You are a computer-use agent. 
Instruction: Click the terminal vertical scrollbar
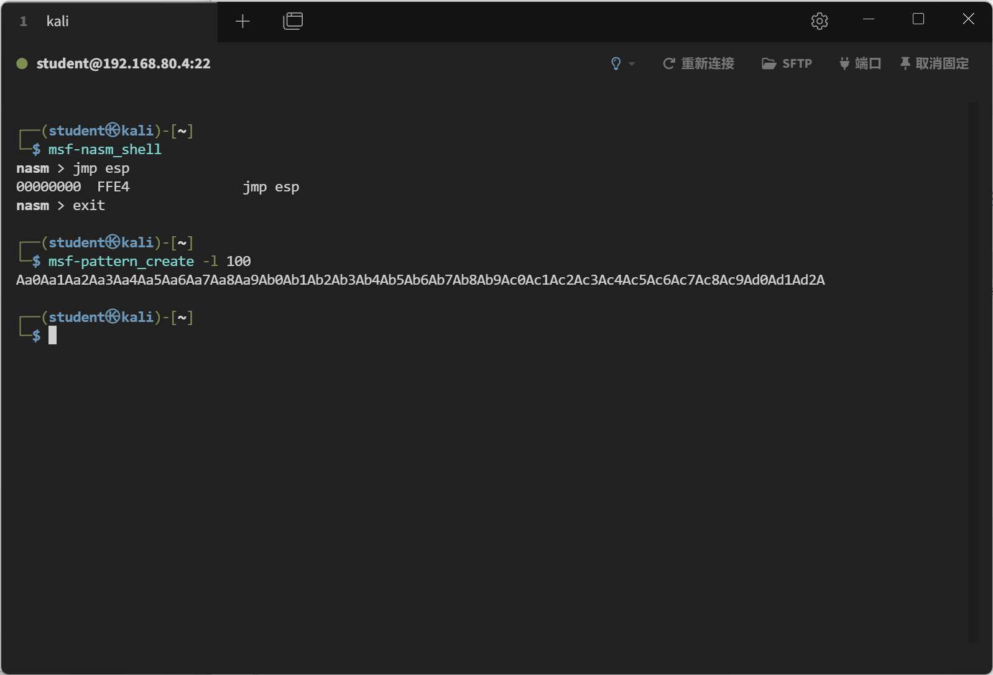click(972, 372)
